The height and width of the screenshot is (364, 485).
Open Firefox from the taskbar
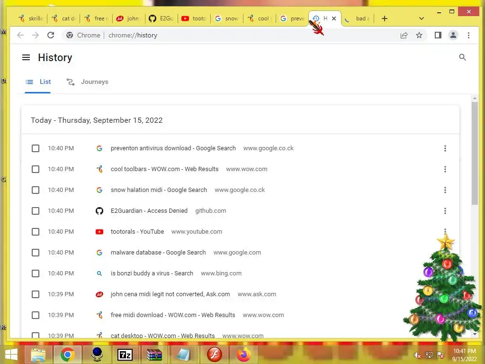pyautogui.click(x=244, y=355)
